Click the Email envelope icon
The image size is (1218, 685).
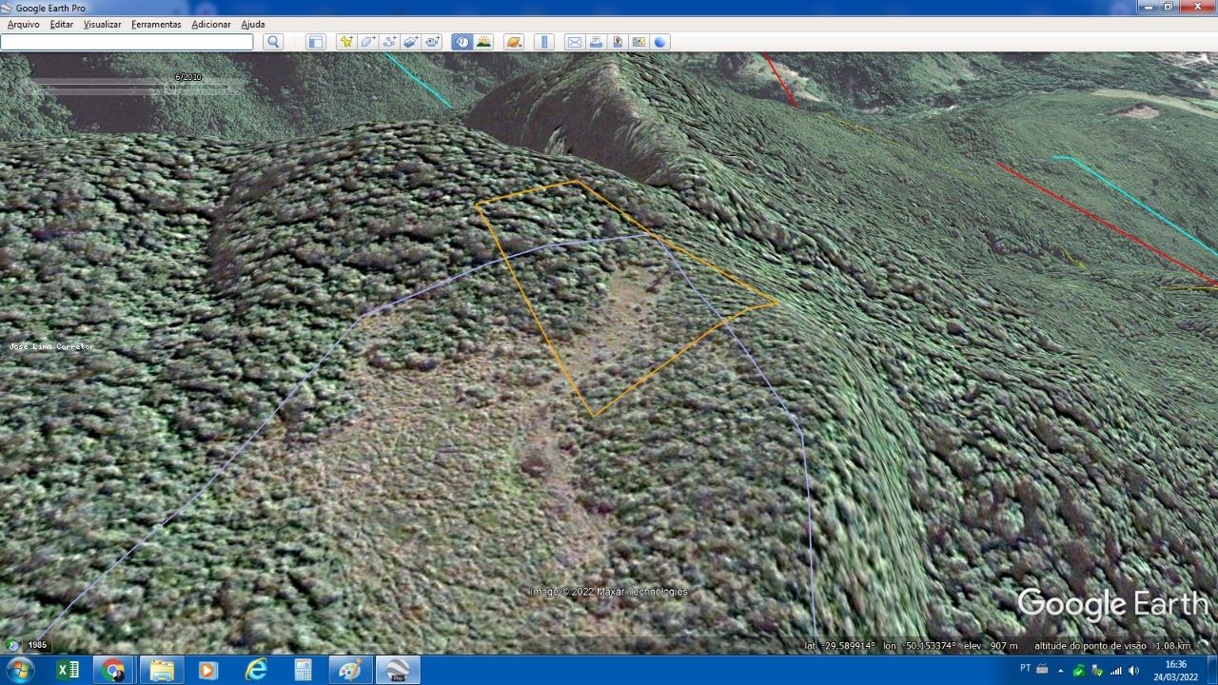coord(574,42)
